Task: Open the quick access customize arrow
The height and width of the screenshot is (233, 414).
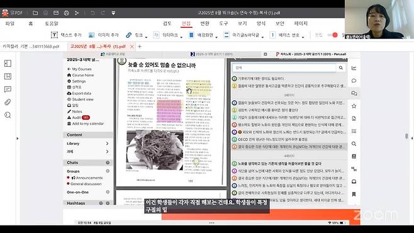Action: pos(113,13)
